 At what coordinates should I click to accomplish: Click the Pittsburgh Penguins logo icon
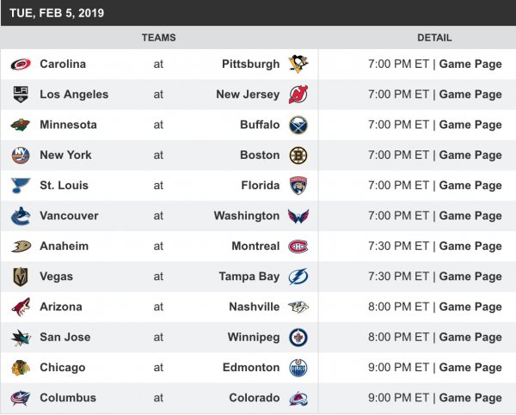tap(298, 64)
